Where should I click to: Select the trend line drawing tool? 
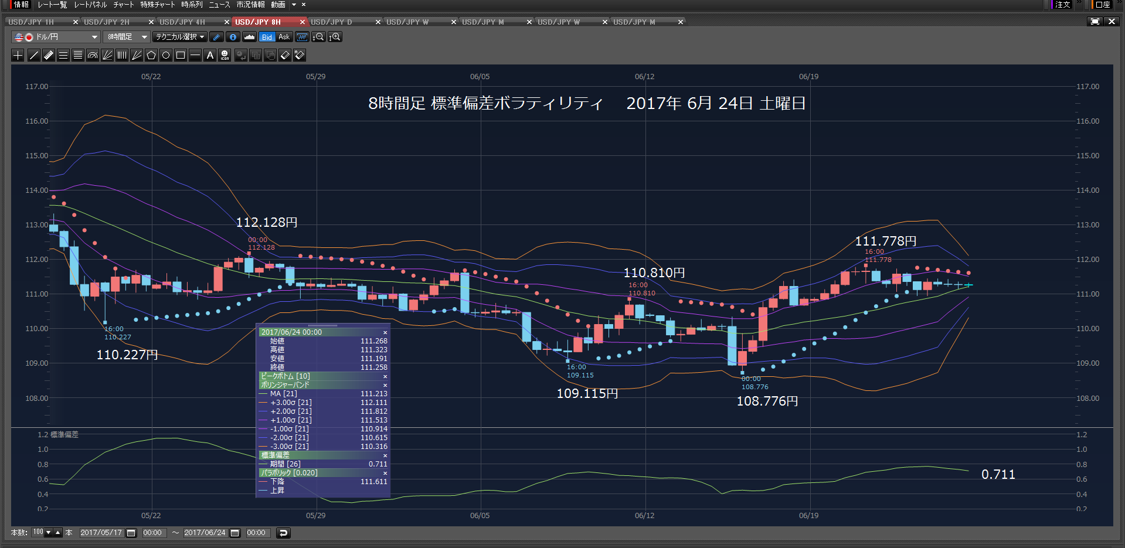pos(34,55)
